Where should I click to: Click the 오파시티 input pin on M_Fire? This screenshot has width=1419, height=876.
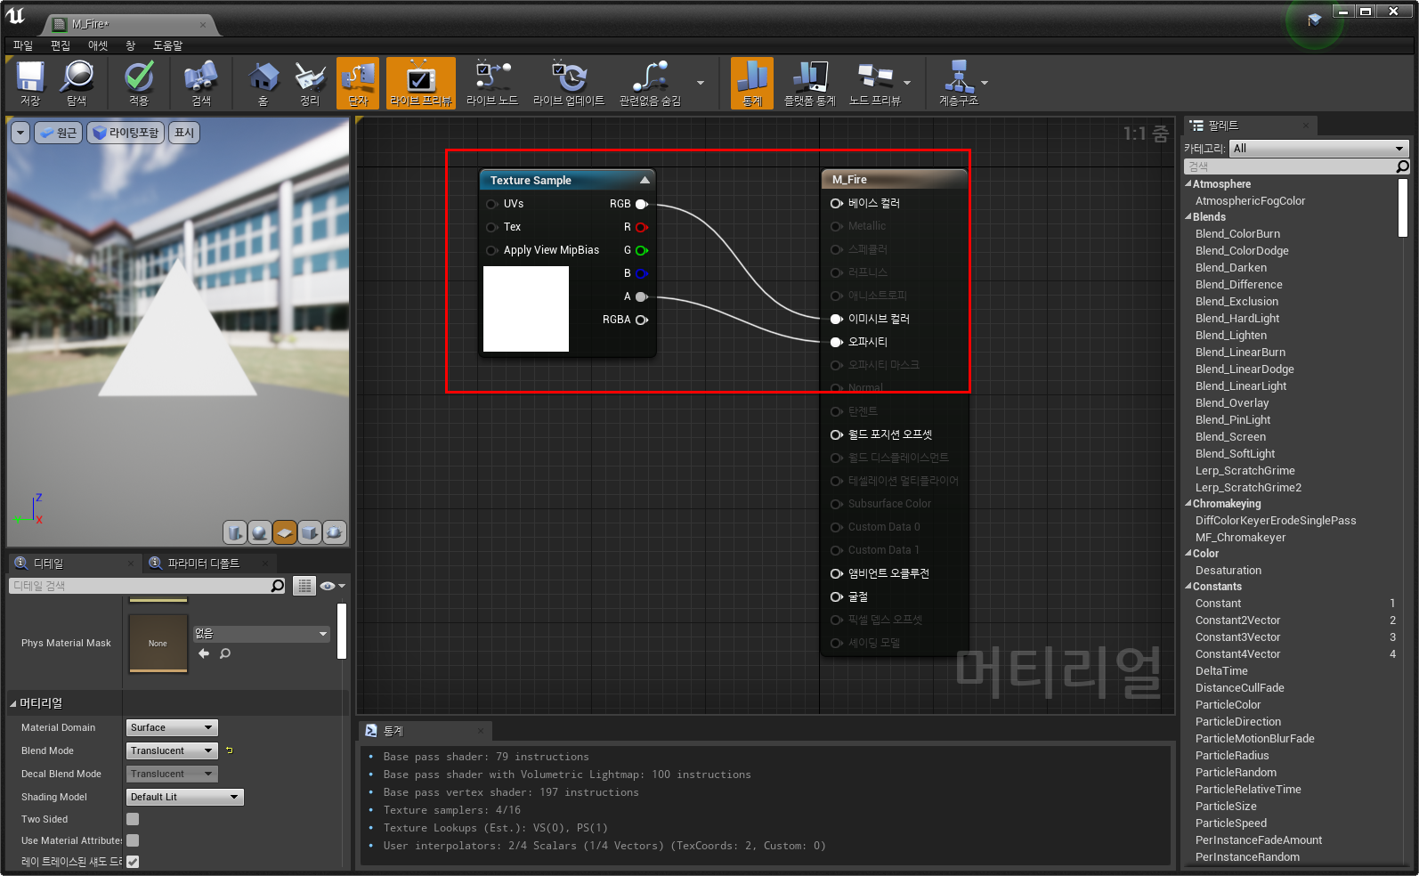point(836,342)
